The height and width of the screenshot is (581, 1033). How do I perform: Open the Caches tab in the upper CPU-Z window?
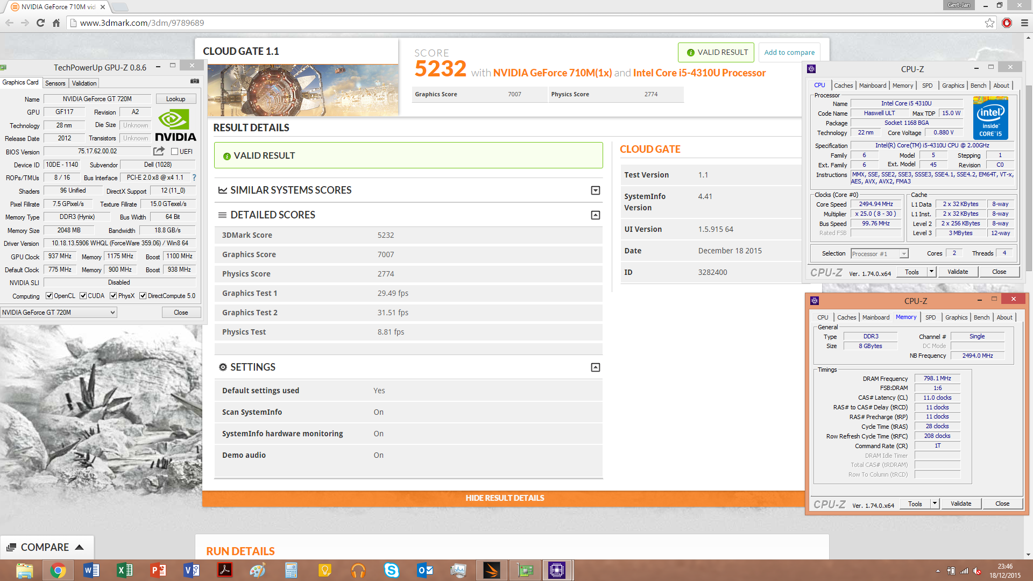tap(843, 86)
